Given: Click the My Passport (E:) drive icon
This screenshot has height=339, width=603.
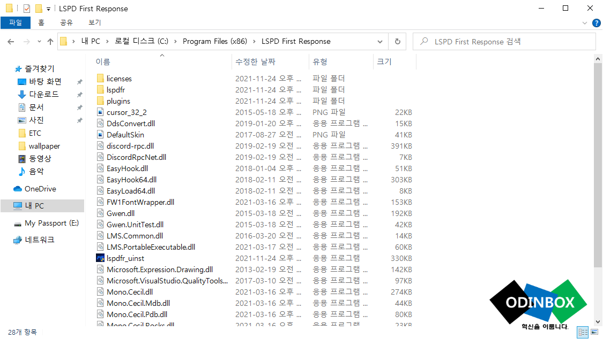Looking at the screenshot, I should click(18, 224).
